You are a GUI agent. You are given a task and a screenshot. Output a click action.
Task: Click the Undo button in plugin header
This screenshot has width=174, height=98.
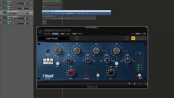pyautogui.click(x=74, y=34)
